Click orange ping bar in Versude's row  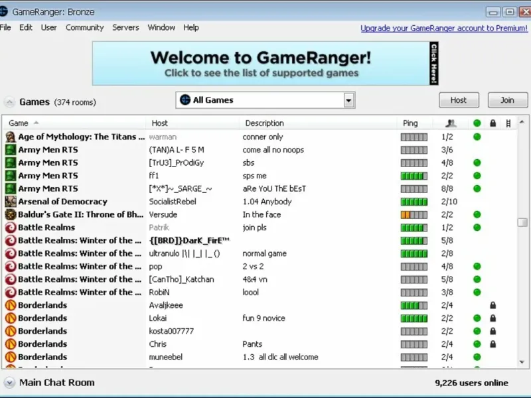point(414,215)
